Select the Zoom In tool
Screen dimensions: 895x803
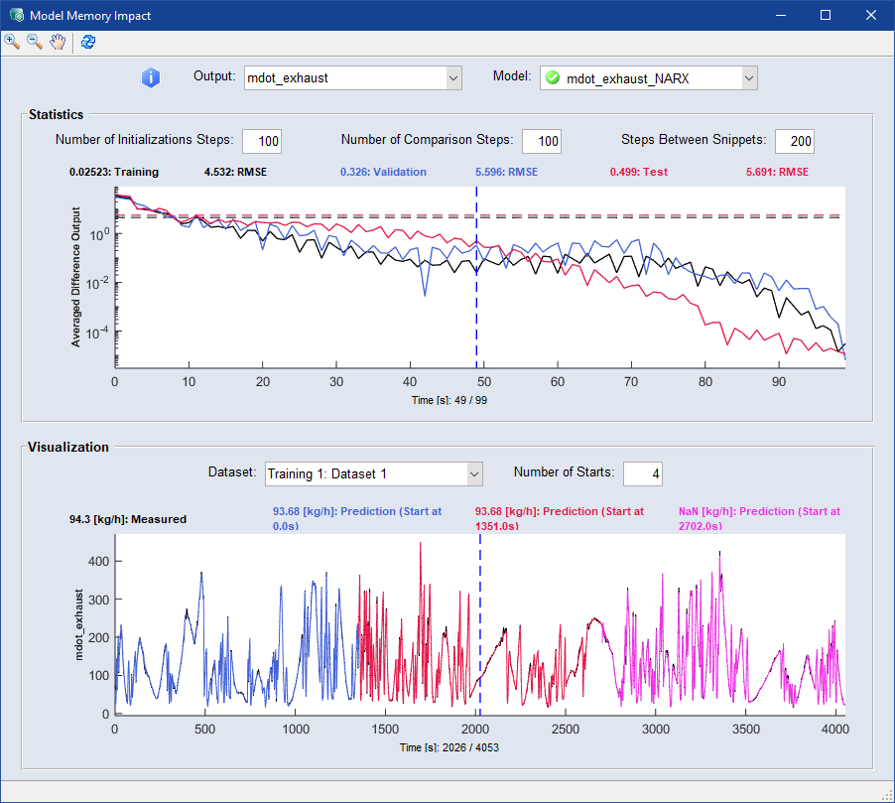coord(12,42)
